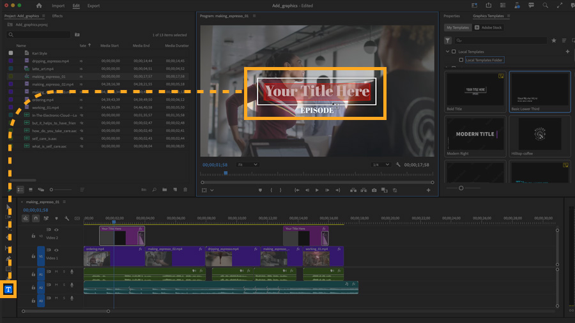Play the sequence in Program monitor
Viewport: 575px width, 323px height.
[x=317, y=190]
